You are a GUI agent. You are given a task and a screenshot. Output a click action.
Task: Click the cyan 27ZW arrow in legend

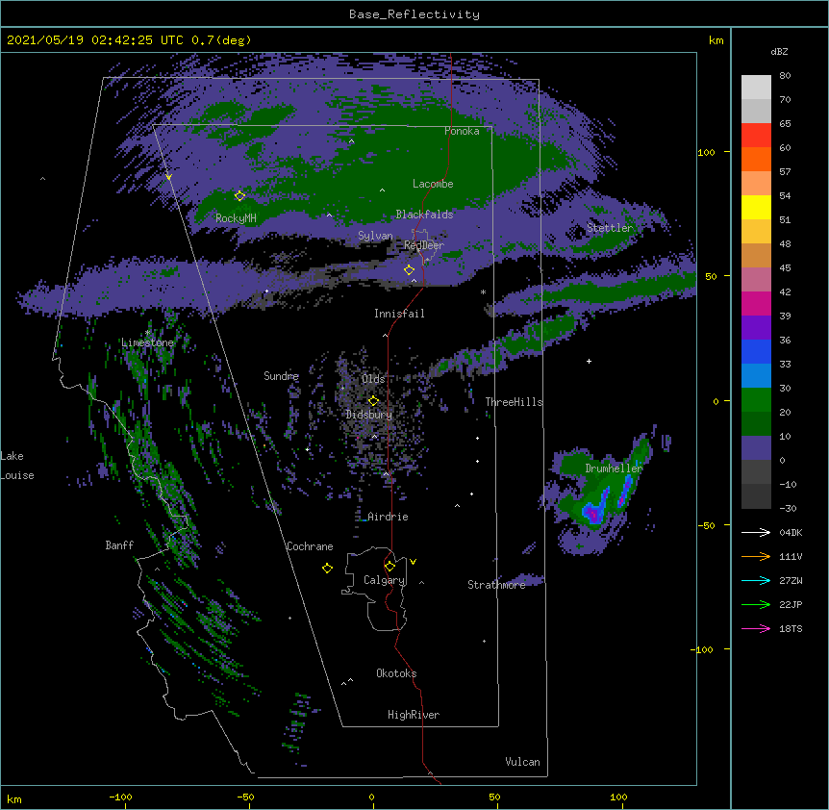[x=756, y=580]
